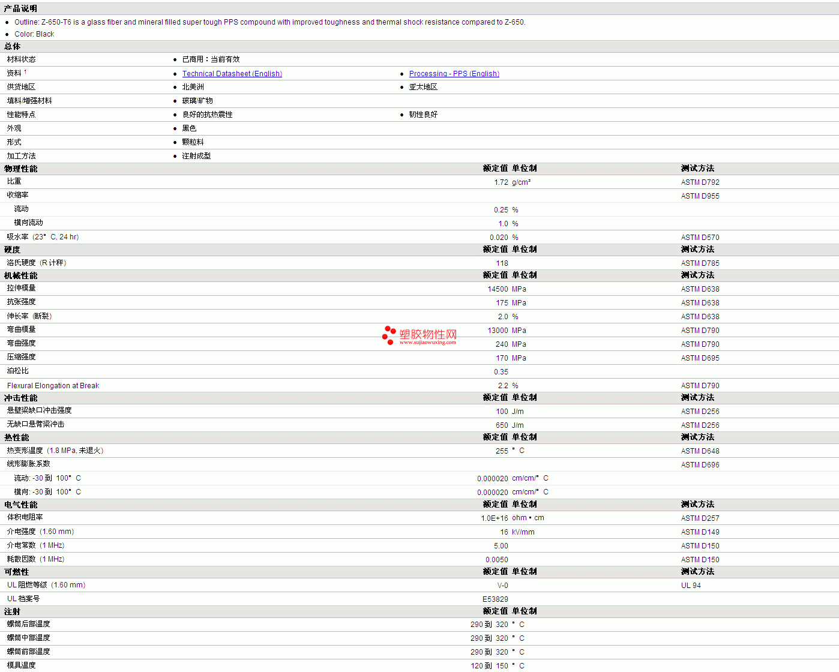The height and width of the screenshot is (672, 839).
Task: Click the 可燃性 section header
Action: [x=16, y=572]
